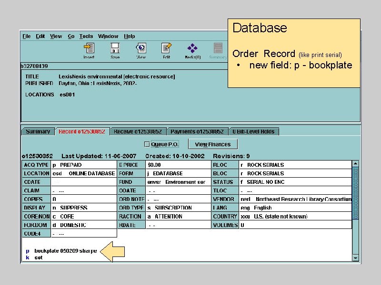
Task: Switch to the Summary tab
Action: point(38,132)
